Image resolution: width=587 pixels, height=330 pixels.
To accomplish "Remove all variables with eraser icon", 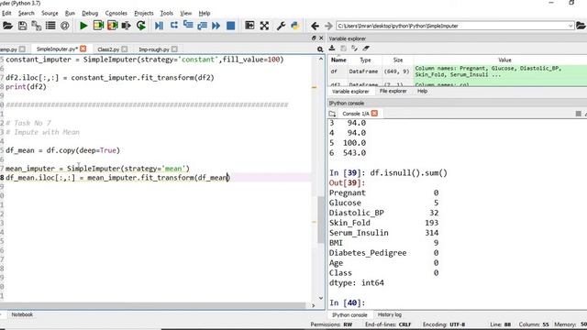I will pos(366,49).
